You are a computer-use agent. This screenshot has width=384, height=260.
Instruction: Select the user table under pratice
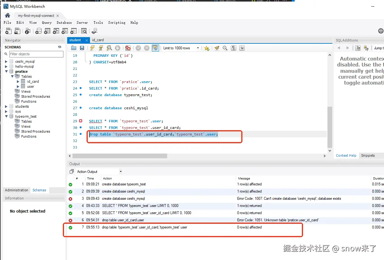tap(31, 86)
